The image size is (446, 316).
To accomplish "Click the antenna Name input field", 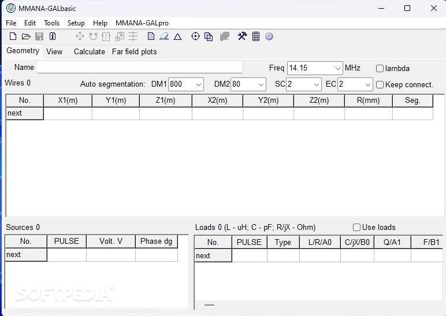I will click(x=139, y=68).
